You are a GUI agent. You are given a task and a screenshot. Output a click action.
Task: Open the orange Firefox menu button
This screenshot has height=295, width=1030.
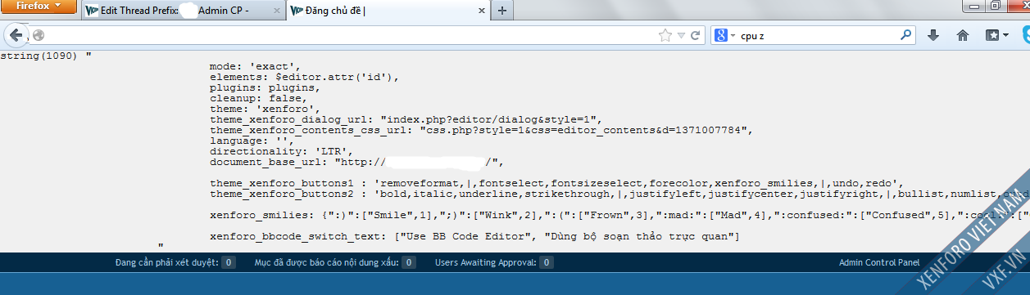(x=38, y=6)
